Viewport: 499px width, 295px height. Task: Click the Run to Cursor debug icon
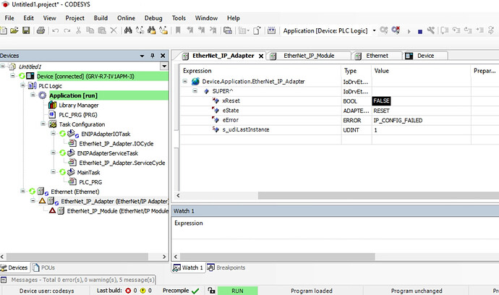coord(479,30)
